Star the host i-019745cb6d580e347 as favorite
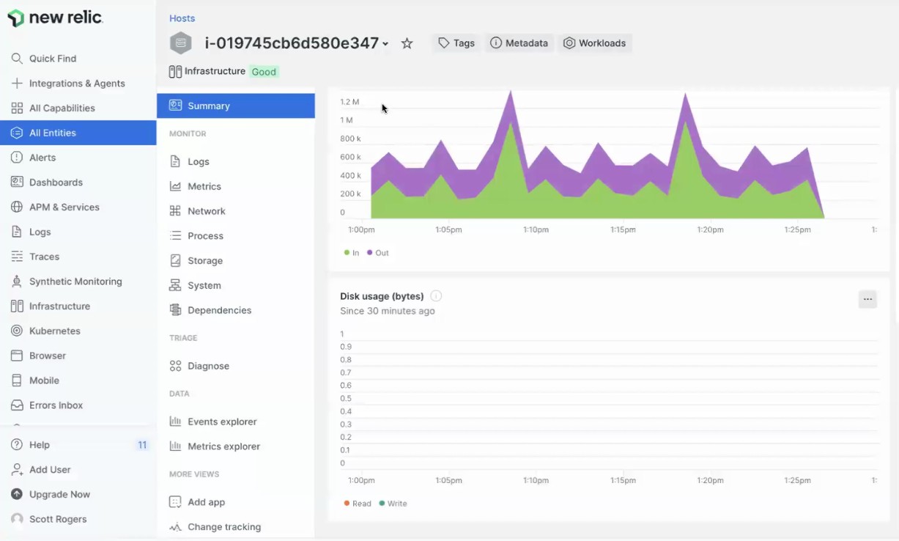 (x=407, y=43)
